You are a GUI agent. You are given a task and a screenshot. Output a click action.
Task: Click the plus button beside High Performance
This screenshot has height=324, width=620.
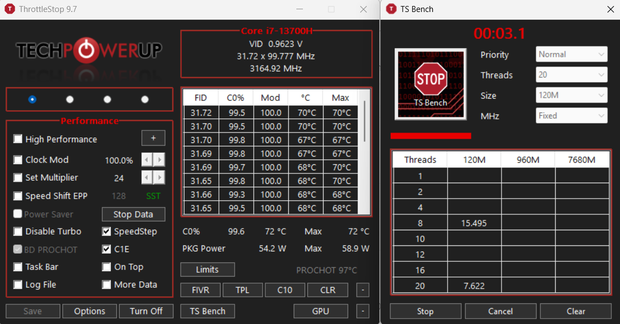pyautogui.click(x=153, y=139)
